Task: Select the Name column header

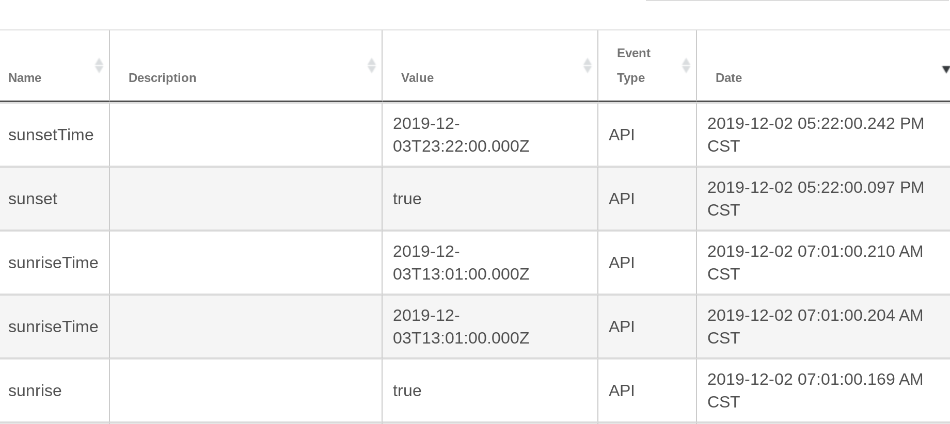Action: (54, 66)
